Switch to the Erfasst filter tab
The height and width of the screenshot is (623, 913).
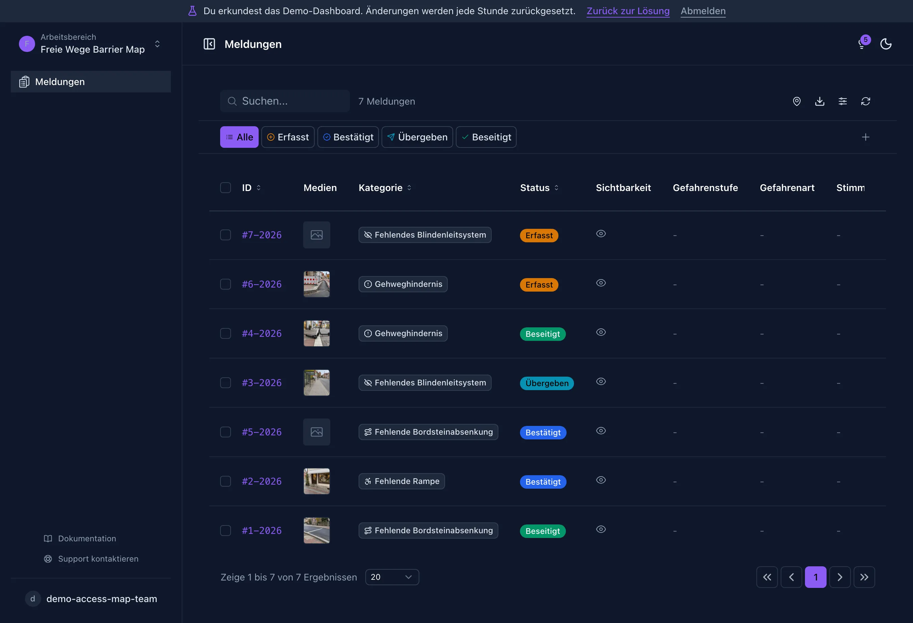coord(288,137)
